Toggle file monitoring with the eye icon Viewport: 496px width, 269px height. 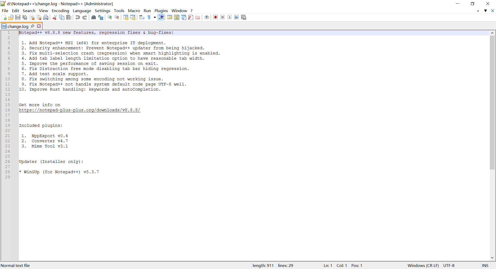click(207, 17)
